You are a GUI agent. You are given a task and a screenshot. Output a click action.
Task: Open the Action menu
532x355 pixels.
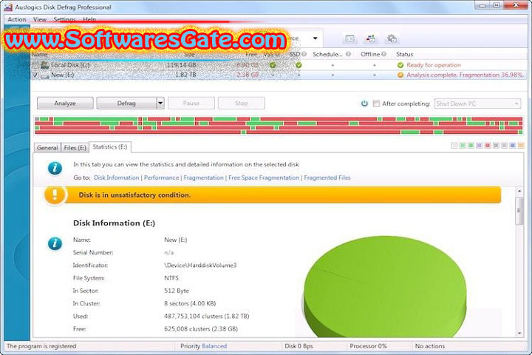[x=16, y=19]
